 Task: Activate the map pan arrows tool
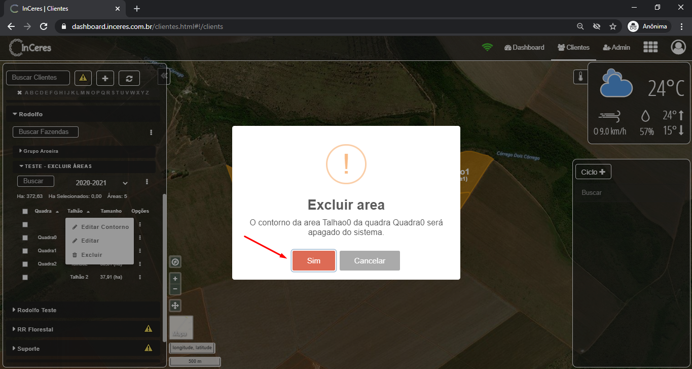coord(175,306)
